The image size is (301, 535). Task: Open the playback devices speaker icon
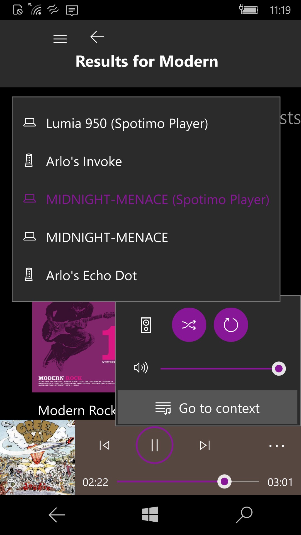pos(146,325)
